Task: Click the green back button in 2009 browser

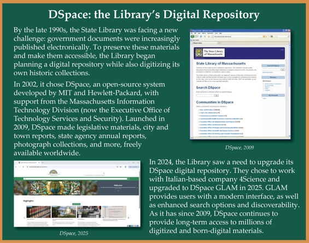Action: point(193,37)
